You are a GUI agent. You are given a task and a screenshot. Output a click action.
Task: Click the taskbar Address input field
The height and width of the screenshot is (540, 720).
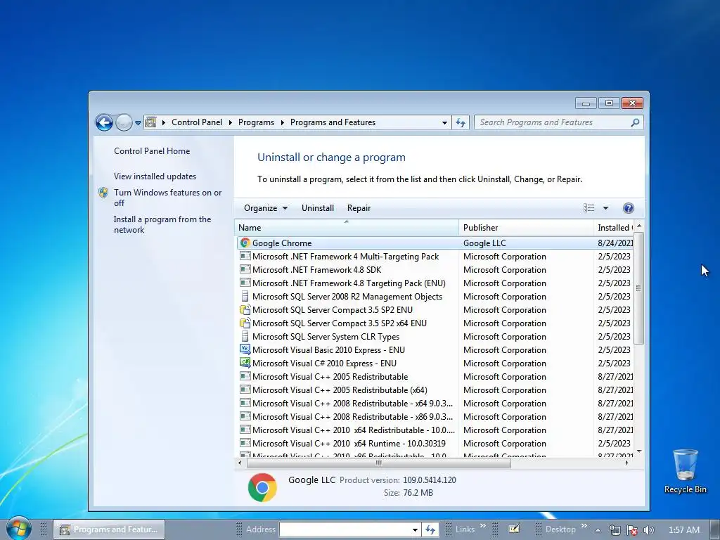click(x=345, y=529)
